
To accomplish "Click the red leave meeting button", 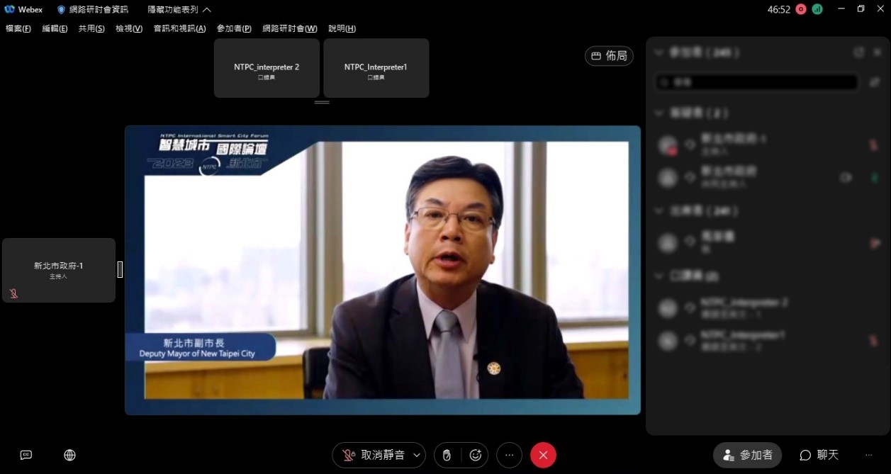I will tap(543, 455).
